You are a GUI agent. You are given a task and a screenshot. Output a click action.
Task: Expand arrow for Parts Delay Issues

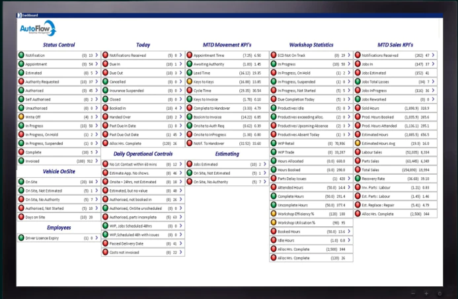[x=349, y=179]
